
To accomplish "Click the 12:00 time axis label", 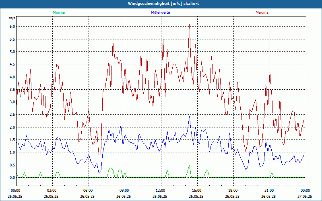I will point(161,191).
